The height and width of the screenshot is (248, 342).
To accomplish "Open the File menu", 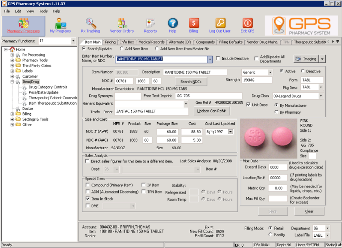I will click(x=7, y=11).
